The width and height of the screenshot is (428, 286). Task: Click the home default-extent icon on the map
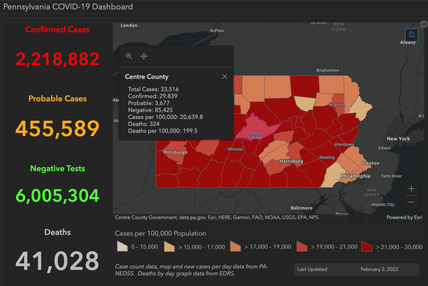pyautogui.click(x=411, y=34)
